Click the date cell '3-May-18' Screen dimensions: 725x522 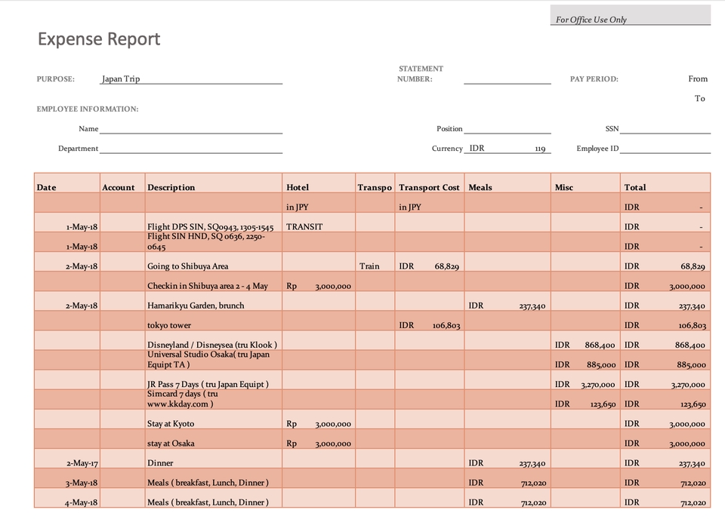pos(67,477)
